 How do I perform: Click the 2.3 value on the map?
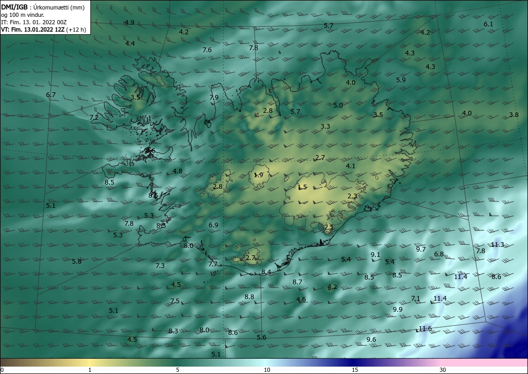[x=352, y=196]
